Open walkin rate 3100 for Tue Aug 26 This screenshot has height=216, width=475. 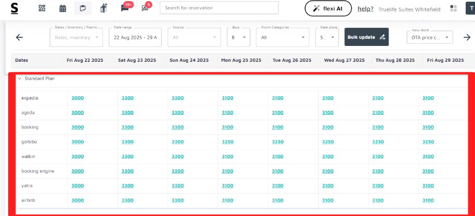(x=278, y=156)
